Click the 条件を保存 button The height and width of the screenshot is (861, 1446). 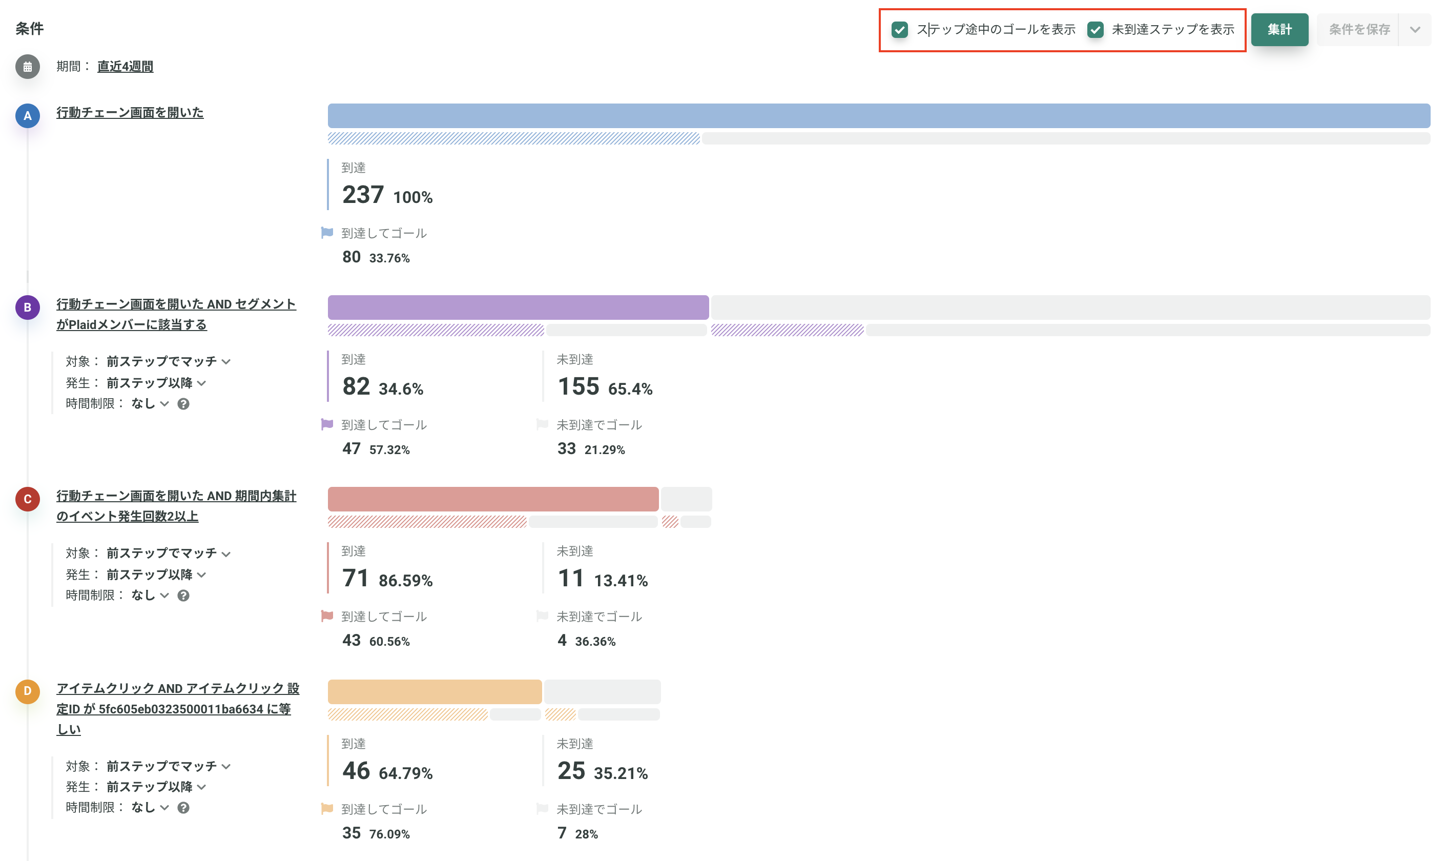pos(1358,30)
